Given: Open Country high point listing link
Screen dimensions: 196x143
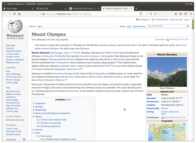Looking at the screenshot, I should pos(170,112).
